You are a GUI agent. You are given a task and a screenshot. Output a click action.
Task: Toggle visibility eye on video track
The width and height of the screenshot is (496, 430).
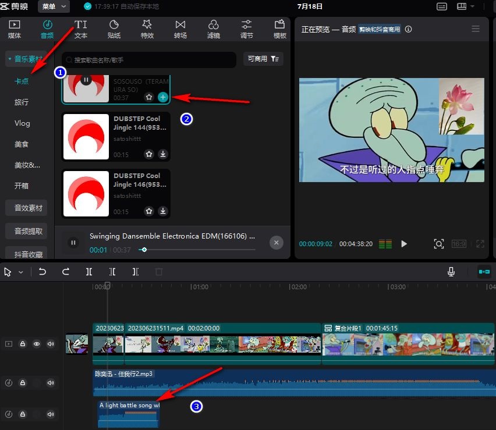click(37, 344)
